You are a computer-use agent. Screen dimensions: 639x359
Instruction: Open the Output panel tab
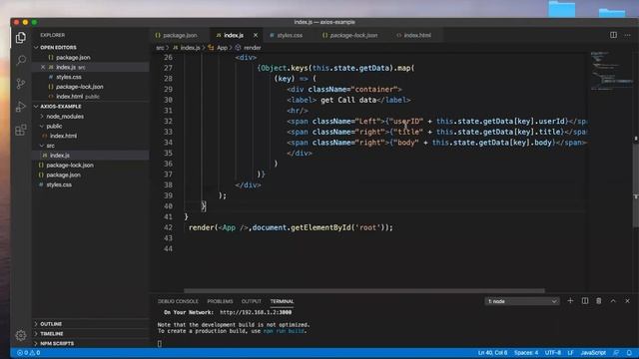251,301
